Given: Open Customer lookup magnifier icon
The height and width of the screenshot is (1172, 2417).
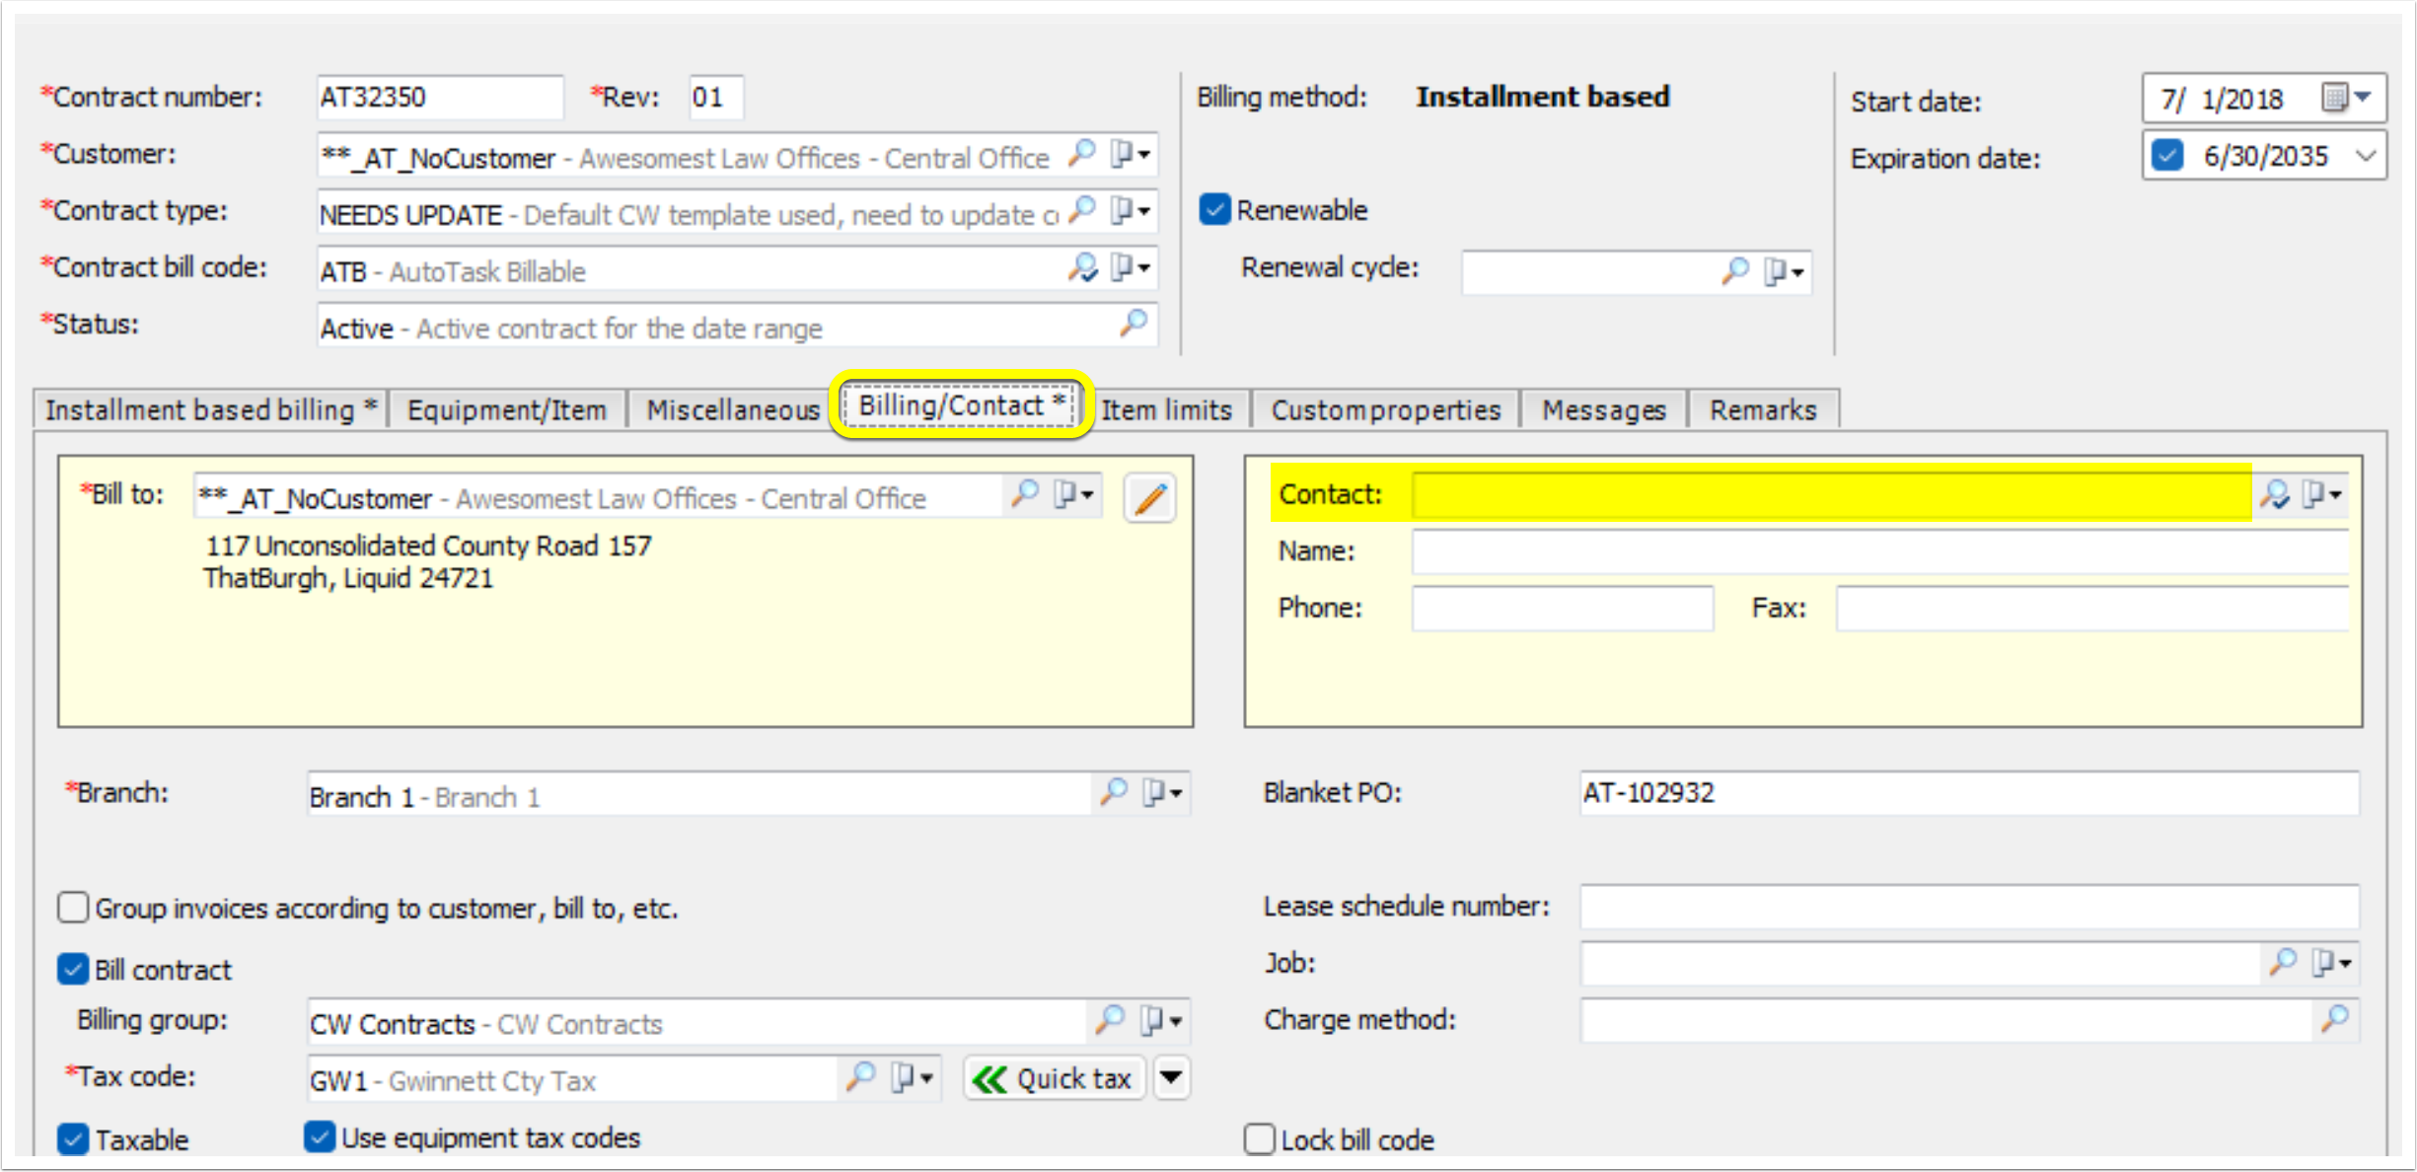Looking at the screenshot, I should coord(1082,154).
